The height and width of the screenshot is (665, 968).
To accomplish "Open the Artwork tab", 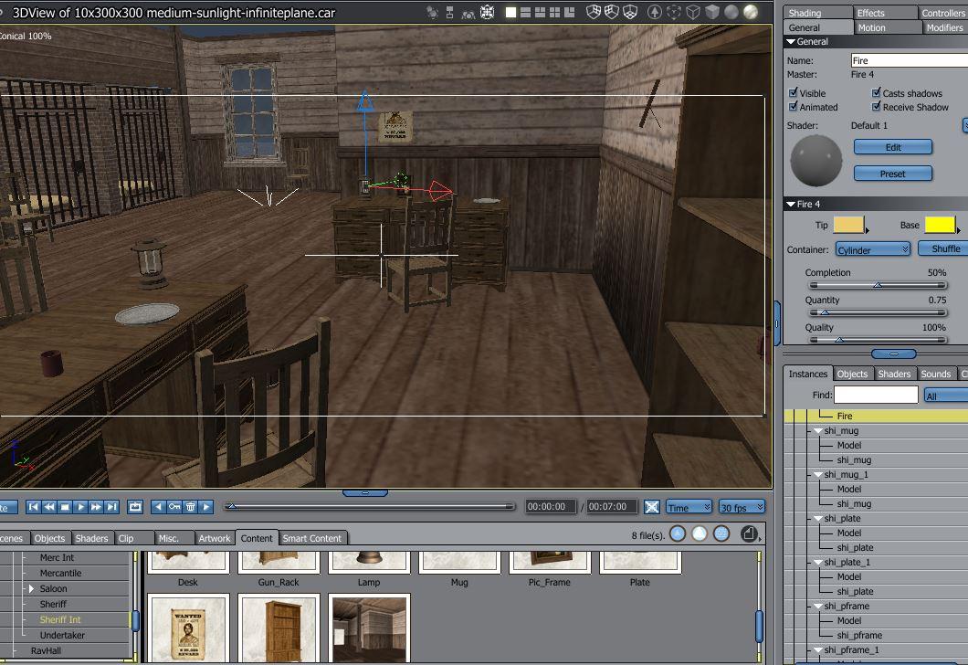I will click(x=215, y=538).
